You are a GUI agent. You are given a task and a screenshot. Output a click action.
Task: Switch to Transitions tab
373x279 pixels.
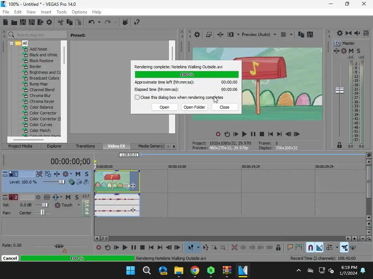85,146
